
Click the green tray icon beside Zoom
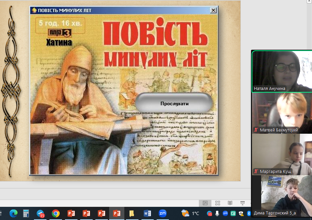(x=233, y=213)
